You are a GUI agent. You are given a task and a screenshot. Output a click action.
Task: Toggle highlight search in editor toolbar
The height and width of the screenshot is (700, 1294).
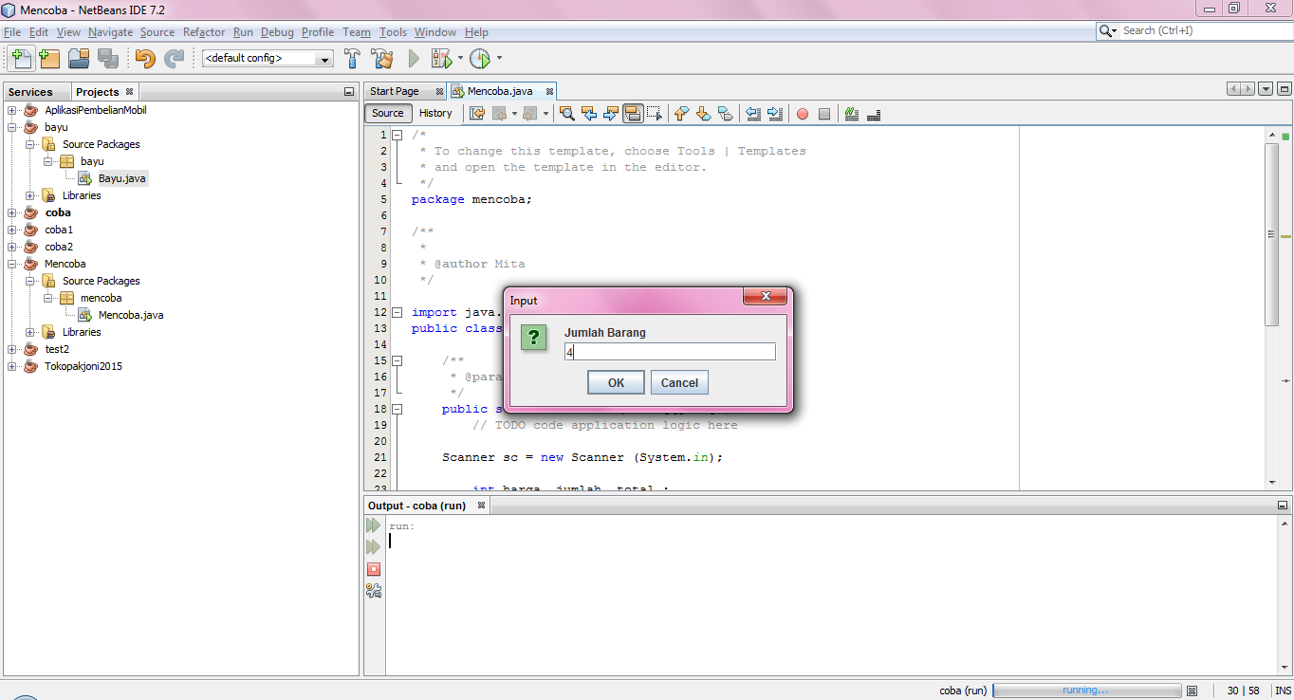pyautogui.click(x=633, y=113)
